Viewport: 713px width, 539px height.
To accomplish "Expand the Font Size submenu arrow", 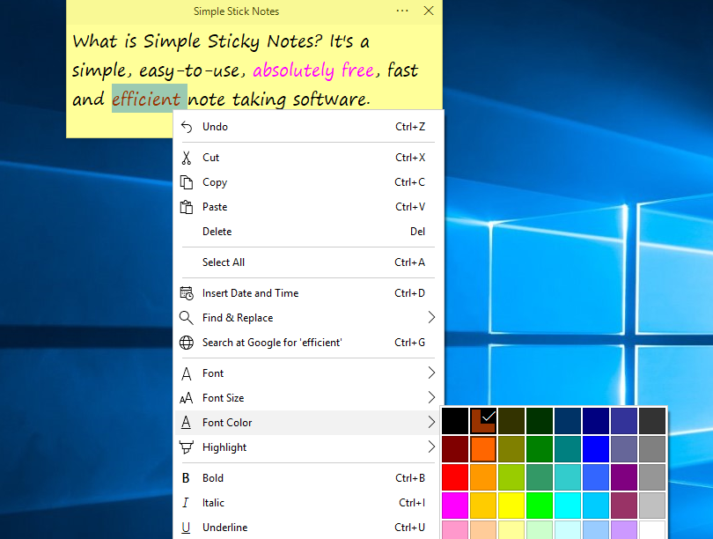I will [431, 398].
